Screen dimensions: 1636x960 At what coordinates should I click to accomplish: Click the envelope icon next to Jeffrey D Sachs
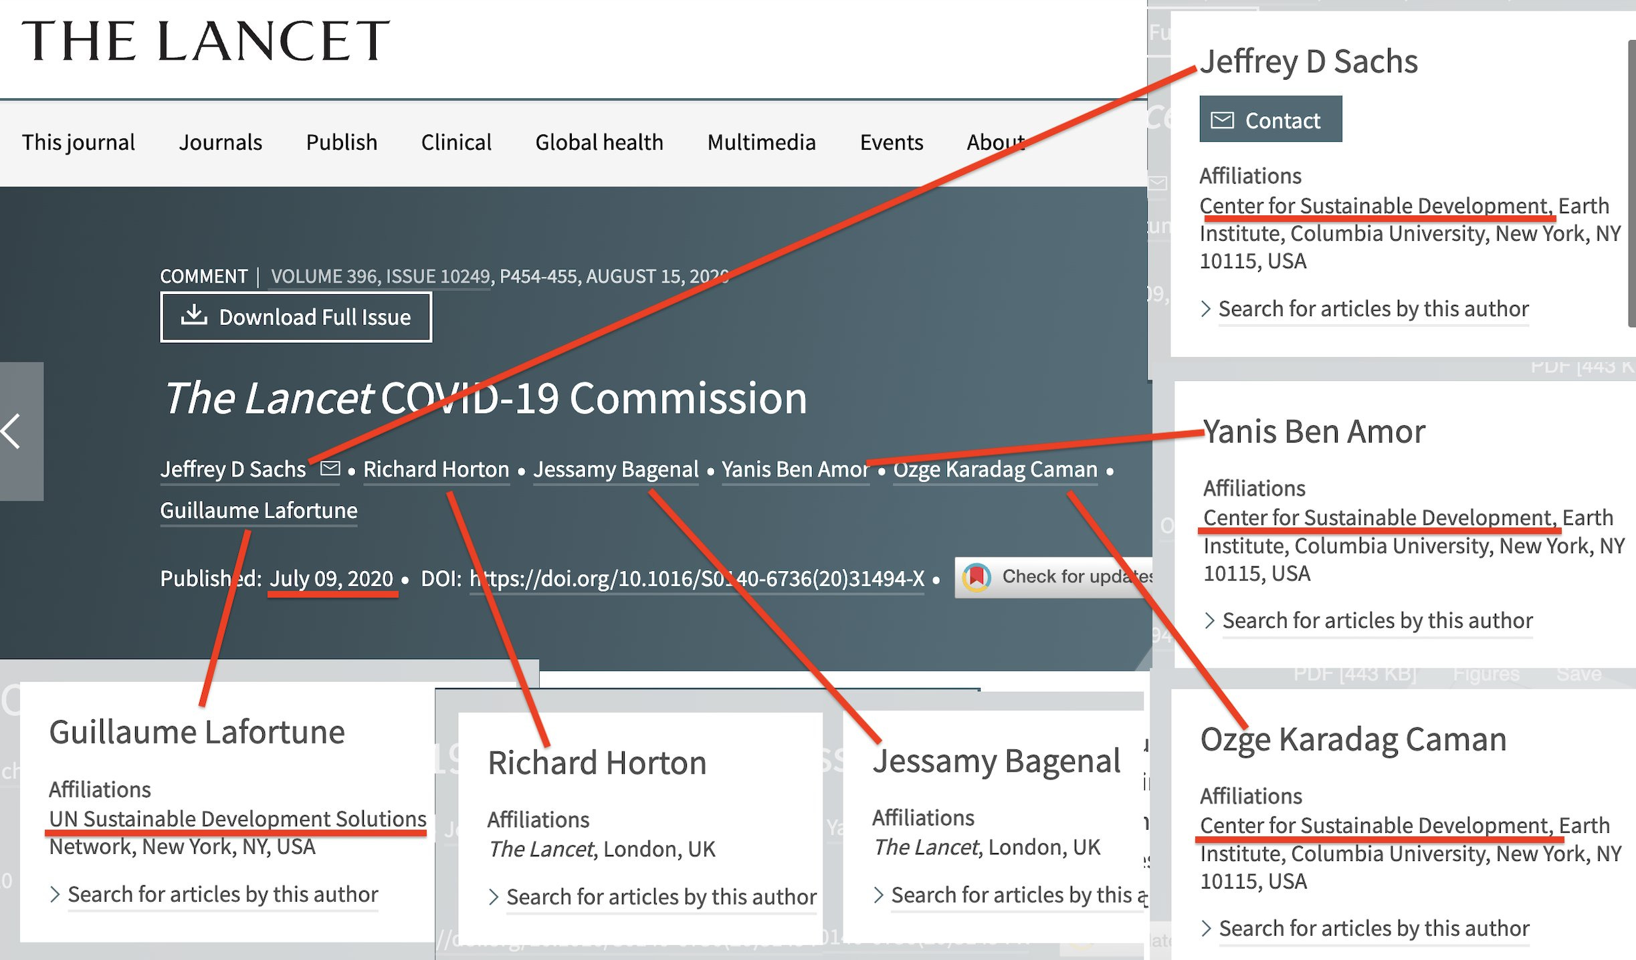pyautogui.click(x=330, y=469)
